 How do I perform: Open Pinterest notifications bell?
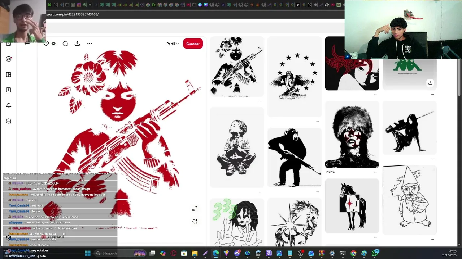pyautogui.click(x=9, y=105)
